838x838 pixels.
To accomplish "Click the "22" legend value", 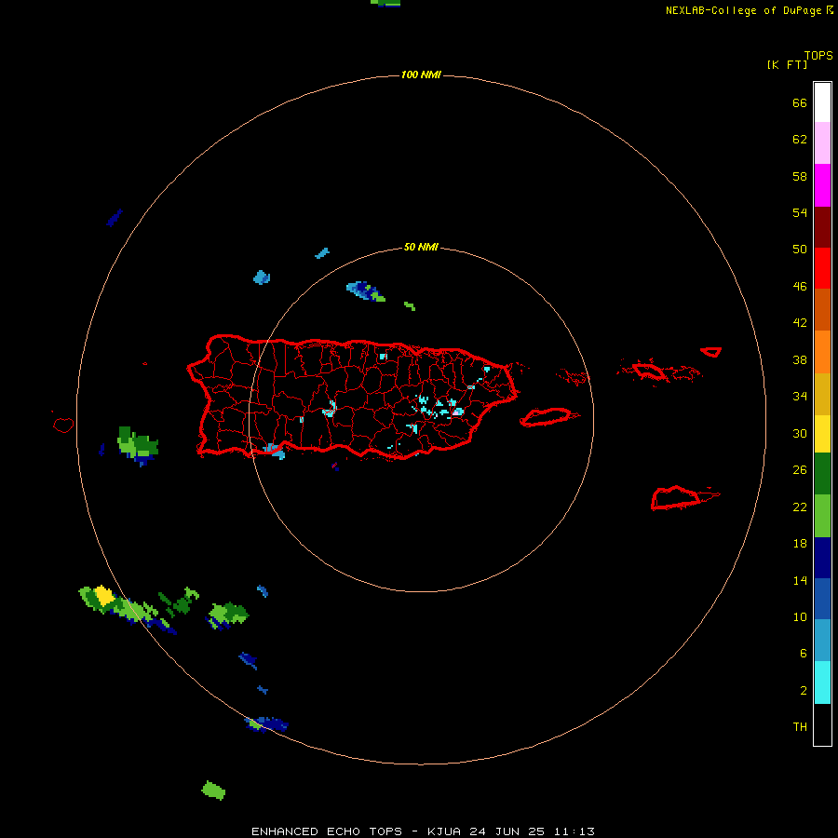I will pyautogui.click(x=800, y=507).
